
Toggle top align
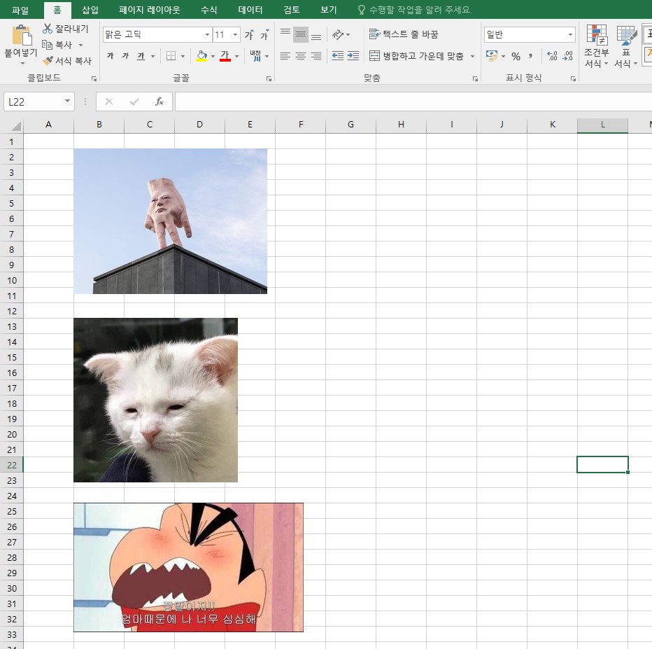click(285, 34)
